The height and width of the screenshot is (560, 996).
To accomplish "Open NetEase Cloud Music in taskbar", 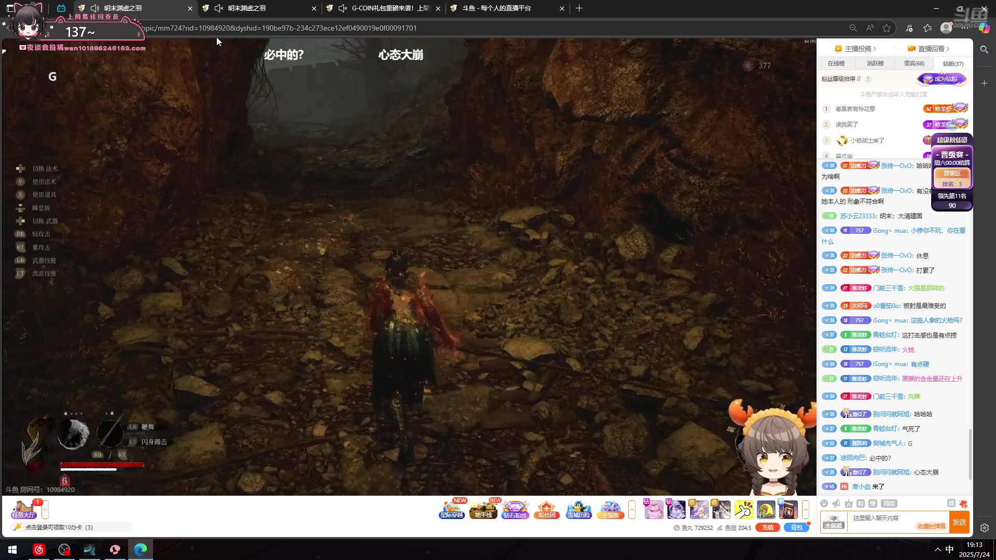I will point(39,550).
